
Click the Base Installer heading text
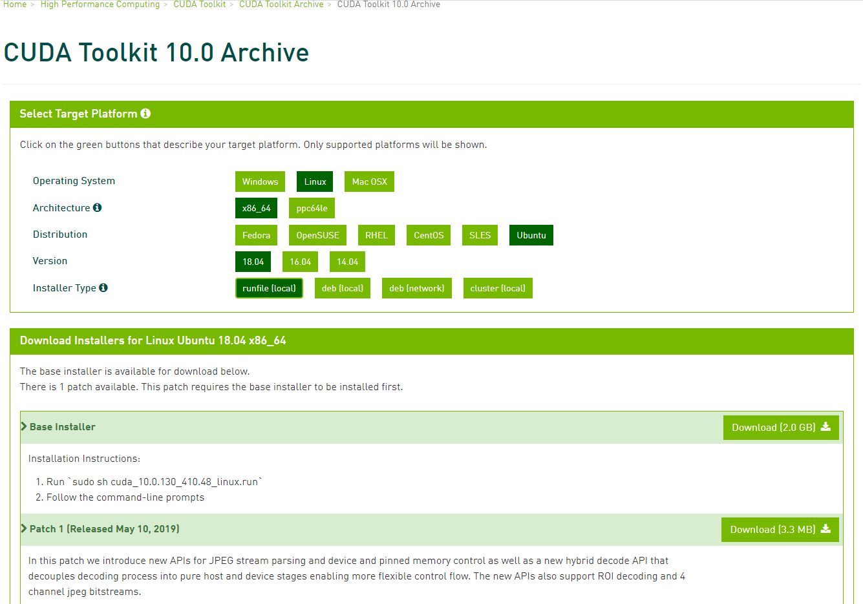pyautogui.click(x=63, y=427)
